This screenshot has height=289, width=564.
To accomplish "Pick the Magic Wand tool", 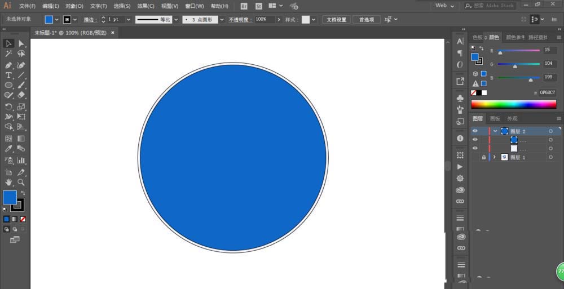I will (x=8, y=54).
